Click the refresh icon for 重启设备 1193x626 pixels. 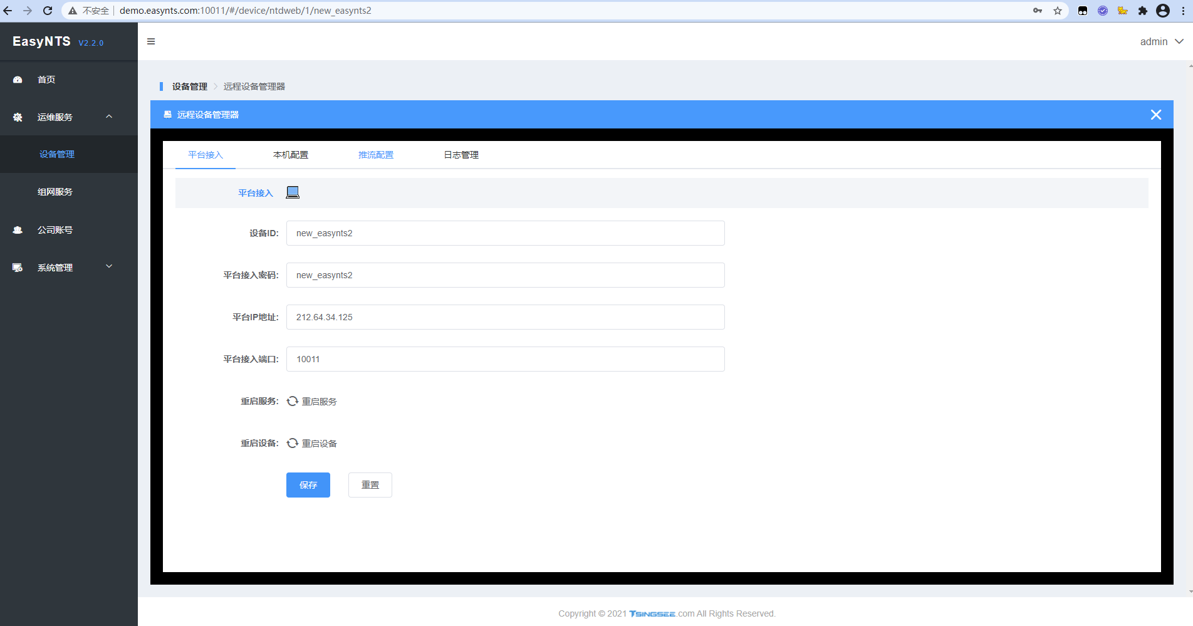pyautogui.click(x=293, y=443)
